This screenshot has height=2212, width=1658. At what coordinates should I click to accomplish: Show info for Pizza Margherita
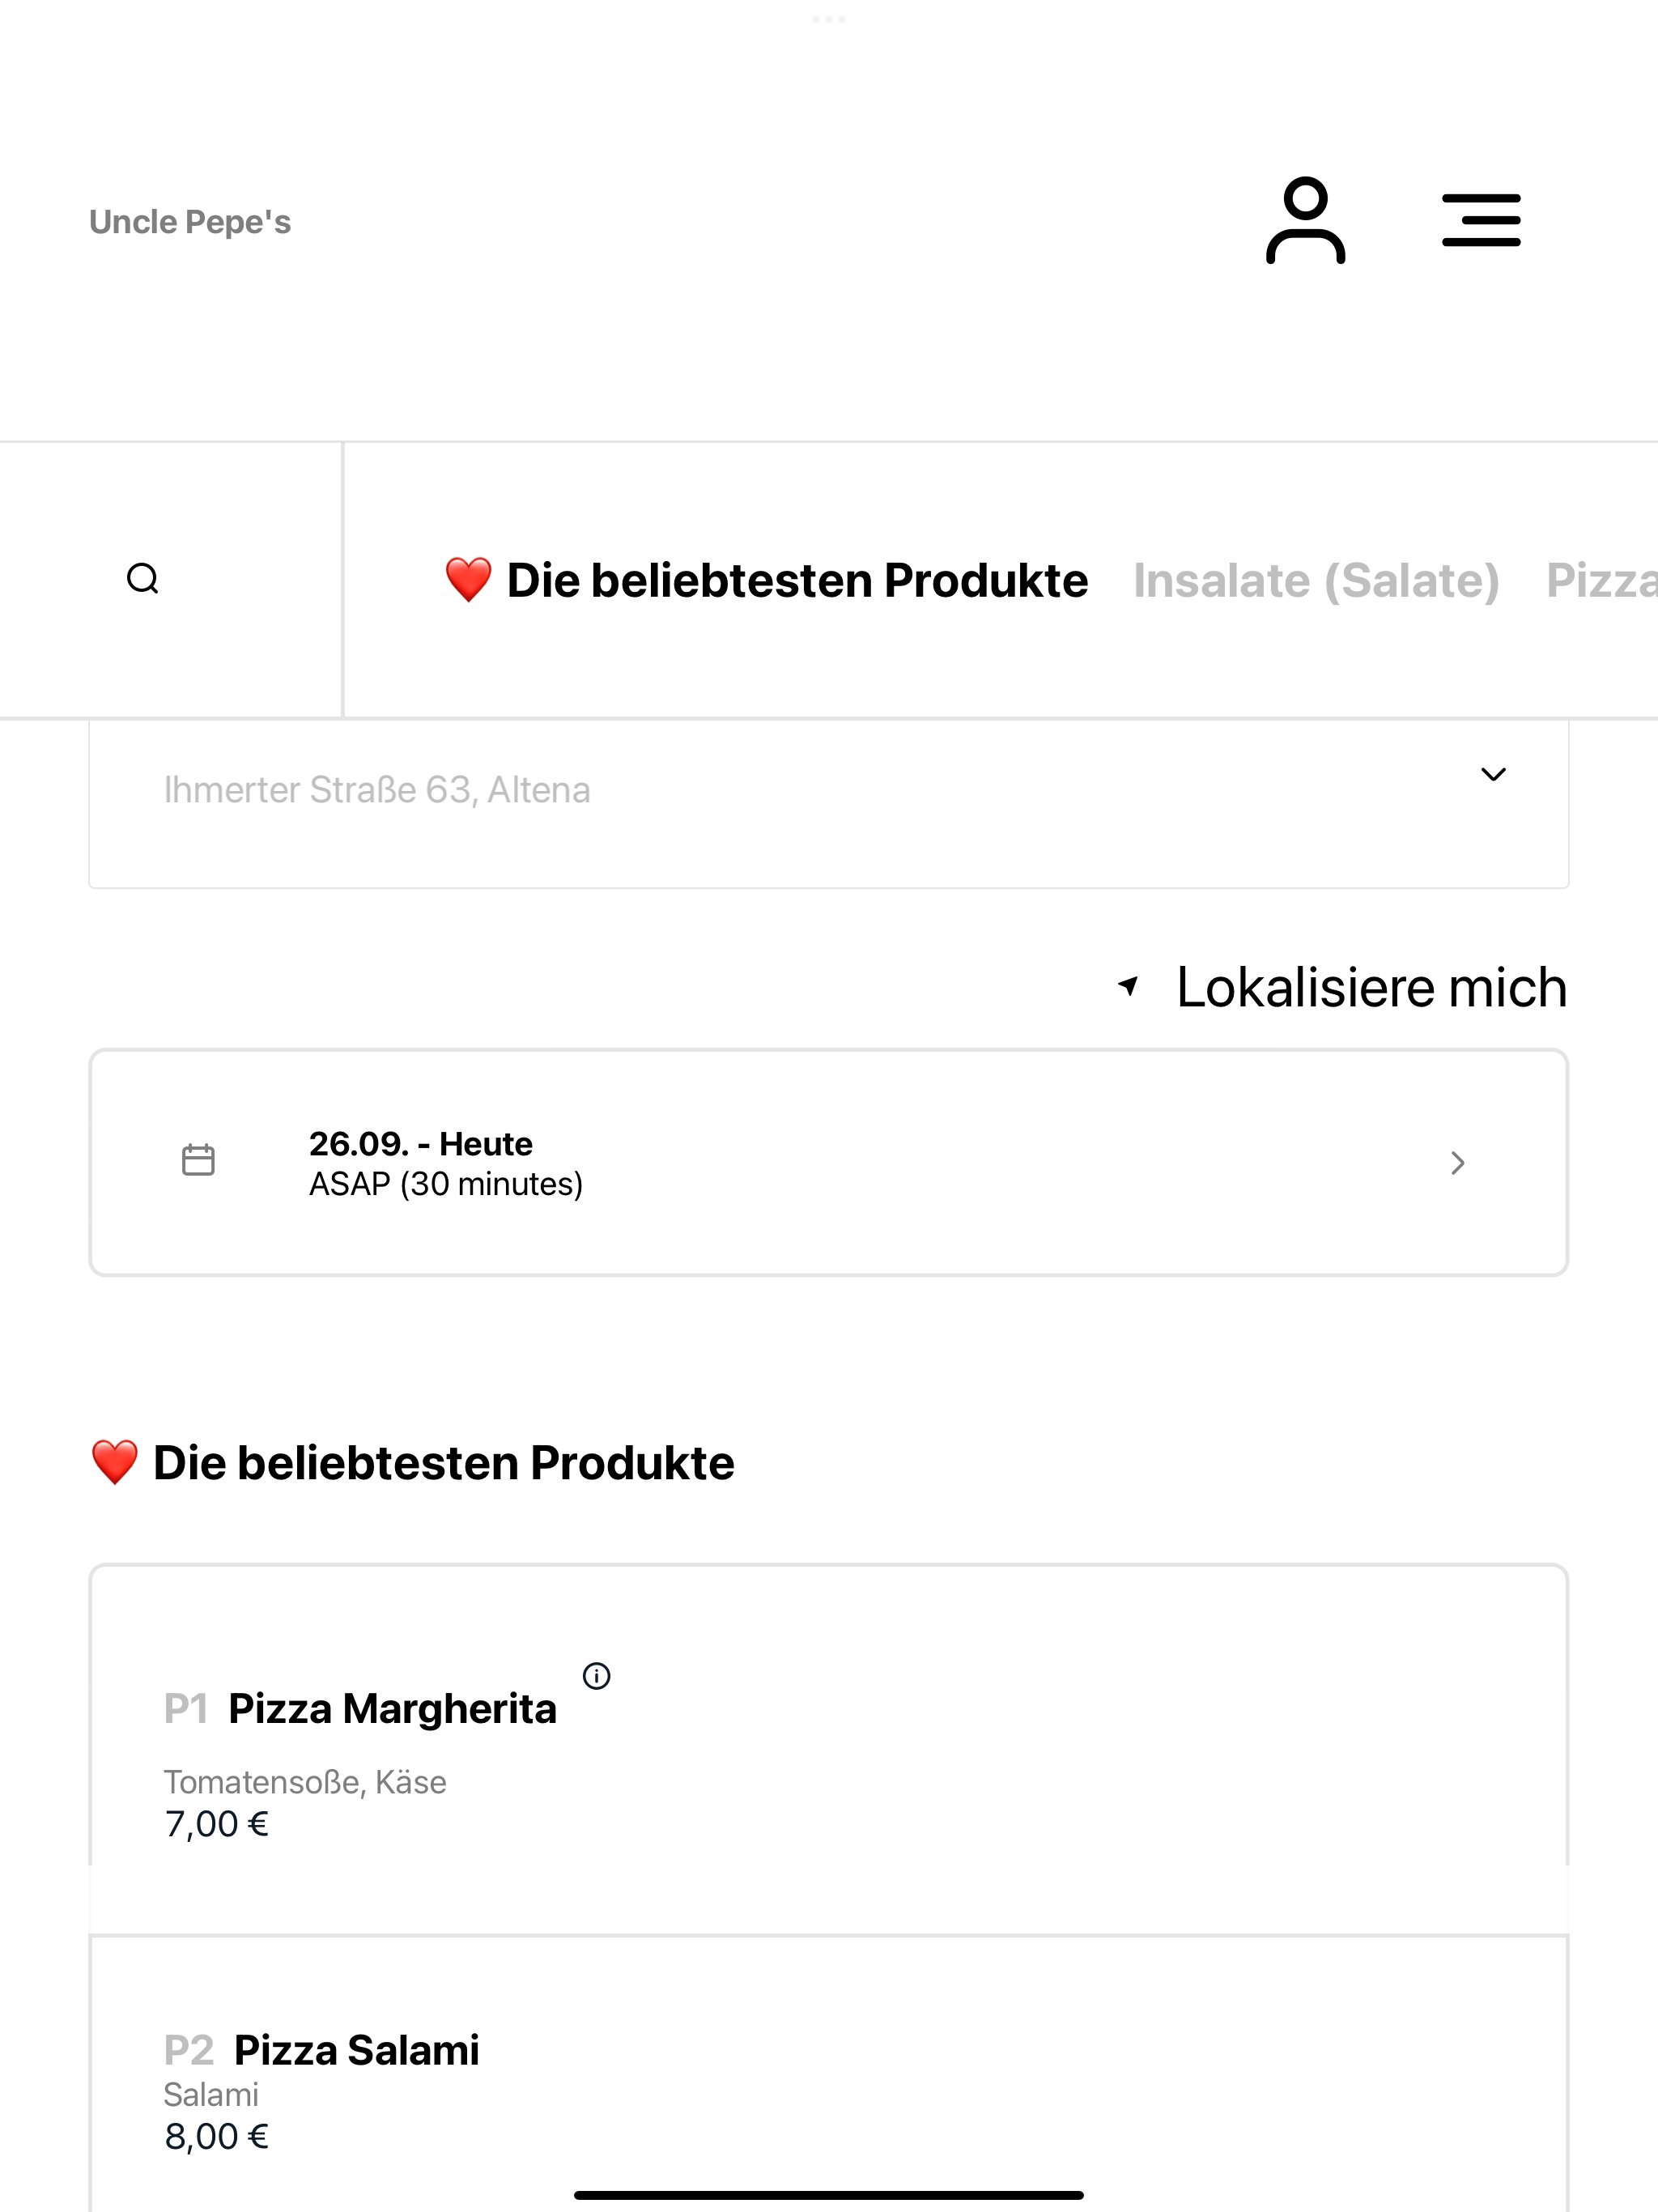pos(596,1676)
